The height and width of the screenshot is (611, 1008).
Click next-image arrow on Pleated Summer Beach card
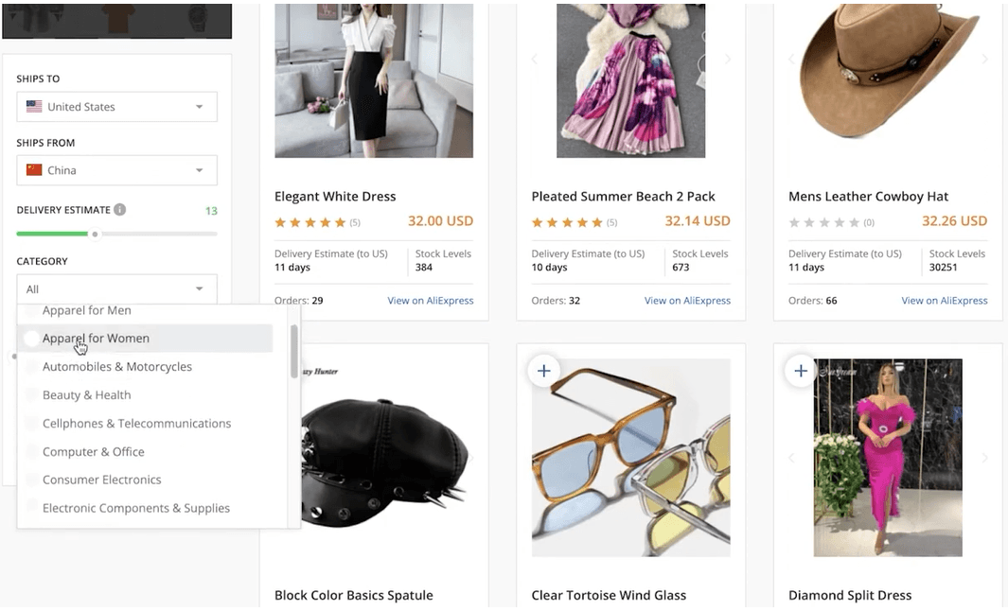coord(727,60)
